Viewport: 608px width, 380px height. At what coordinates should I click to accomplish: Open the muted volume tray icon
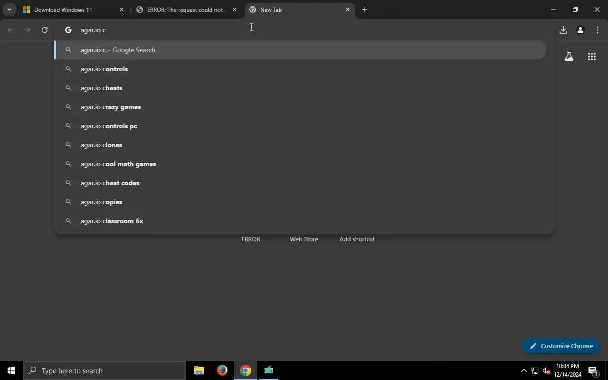click(x=547, y=370)
